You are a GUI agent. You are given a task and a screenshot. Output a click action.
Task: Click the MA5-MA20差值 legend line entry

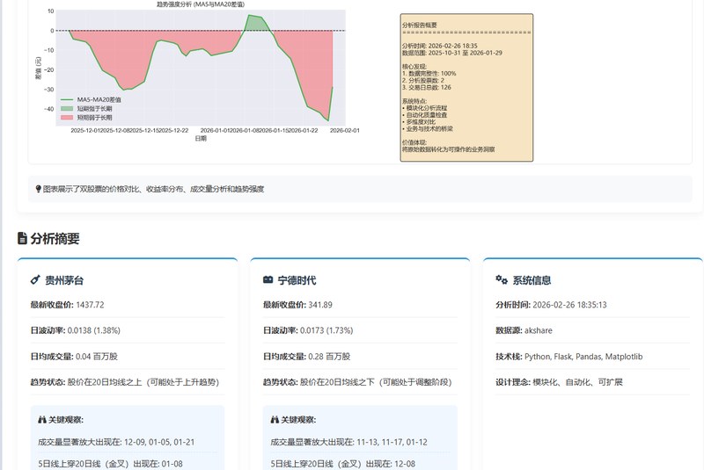tap(67, 99)
